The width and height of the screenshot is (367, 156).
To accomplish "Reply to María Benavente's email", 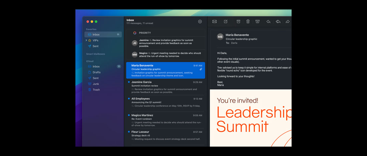I will tap(268, 22).
